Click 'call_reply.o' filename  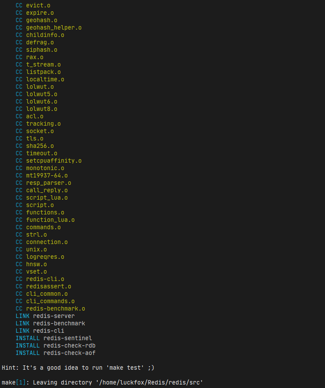47,191
